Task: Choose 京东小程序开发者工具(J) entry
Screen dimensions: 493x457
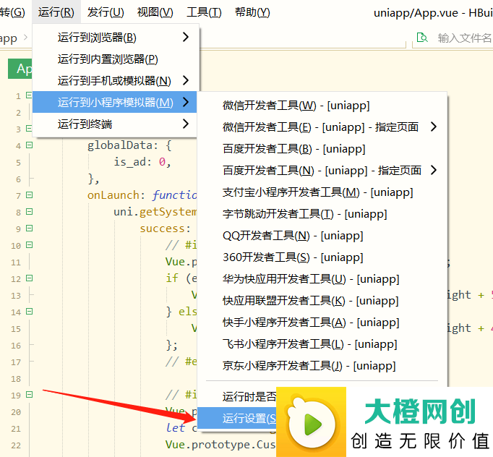Action: (x=322, y=365)
